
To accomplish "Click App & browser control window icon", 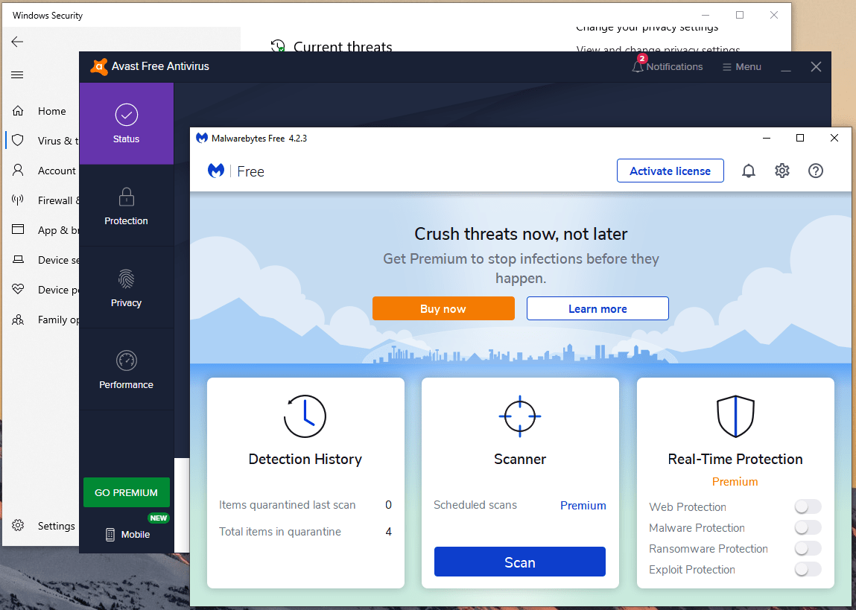I will 18,229.
